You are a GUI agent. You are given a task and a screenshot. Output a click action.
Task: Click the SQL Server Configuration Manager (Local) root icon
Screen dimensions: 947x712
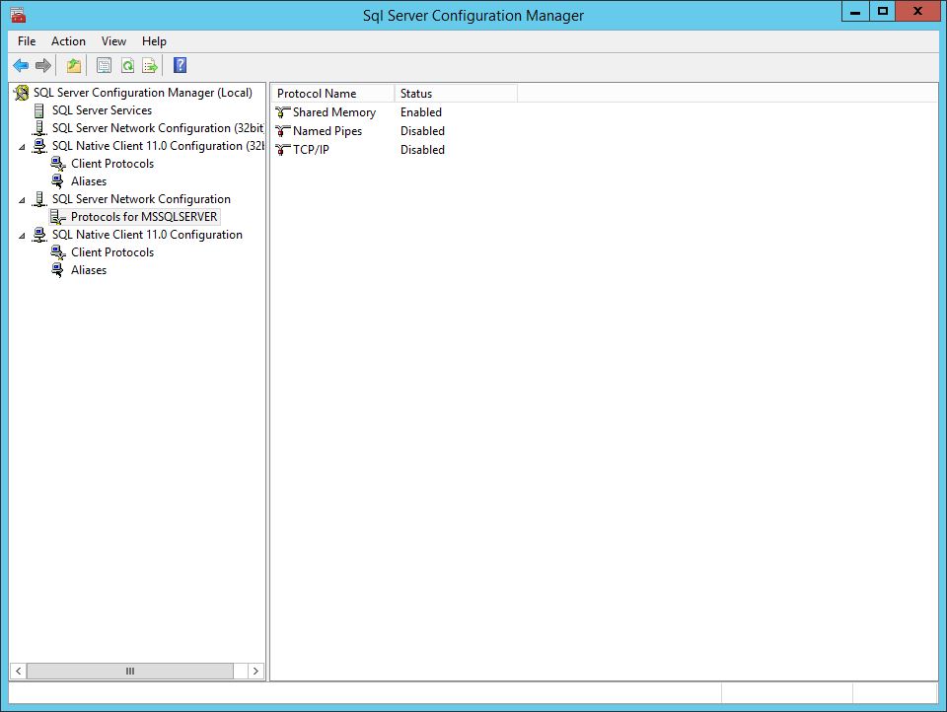pos(22,93)
